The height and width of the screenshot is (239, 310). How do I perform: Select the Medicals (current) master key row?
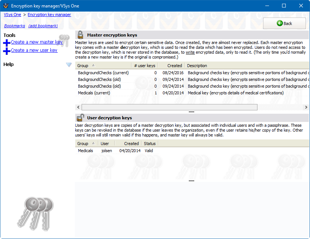(x=94, y=93)
